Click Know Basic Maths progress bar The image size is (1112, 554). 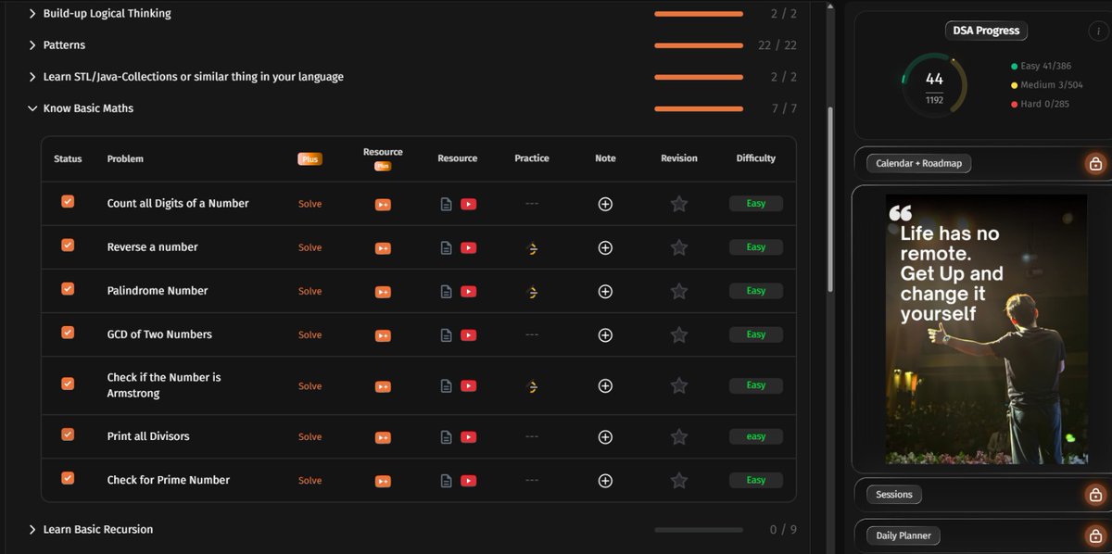[699, 109]
